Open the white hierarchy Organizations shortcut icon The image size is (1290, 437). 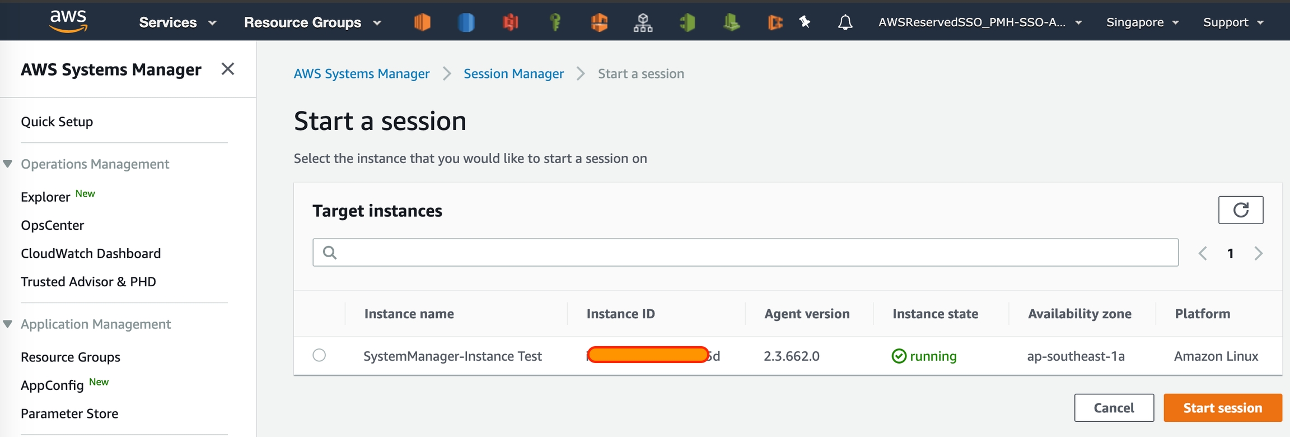(x=643, y=22)
